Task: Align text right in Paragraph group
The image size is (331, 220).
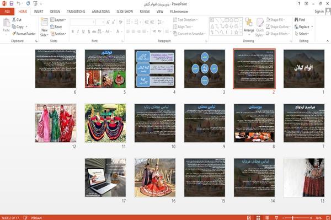Action: pos(138,31)
